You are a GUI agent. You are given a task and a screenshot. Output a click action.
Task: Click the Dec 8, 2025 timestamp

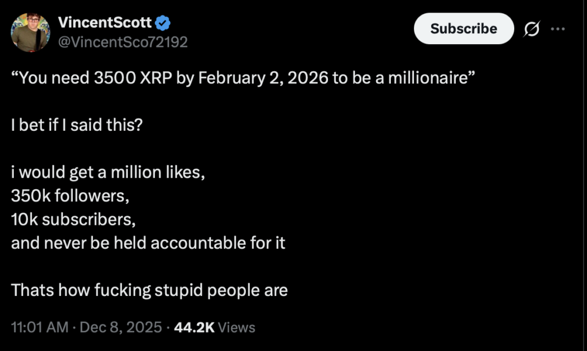click(x=122, y=327)
